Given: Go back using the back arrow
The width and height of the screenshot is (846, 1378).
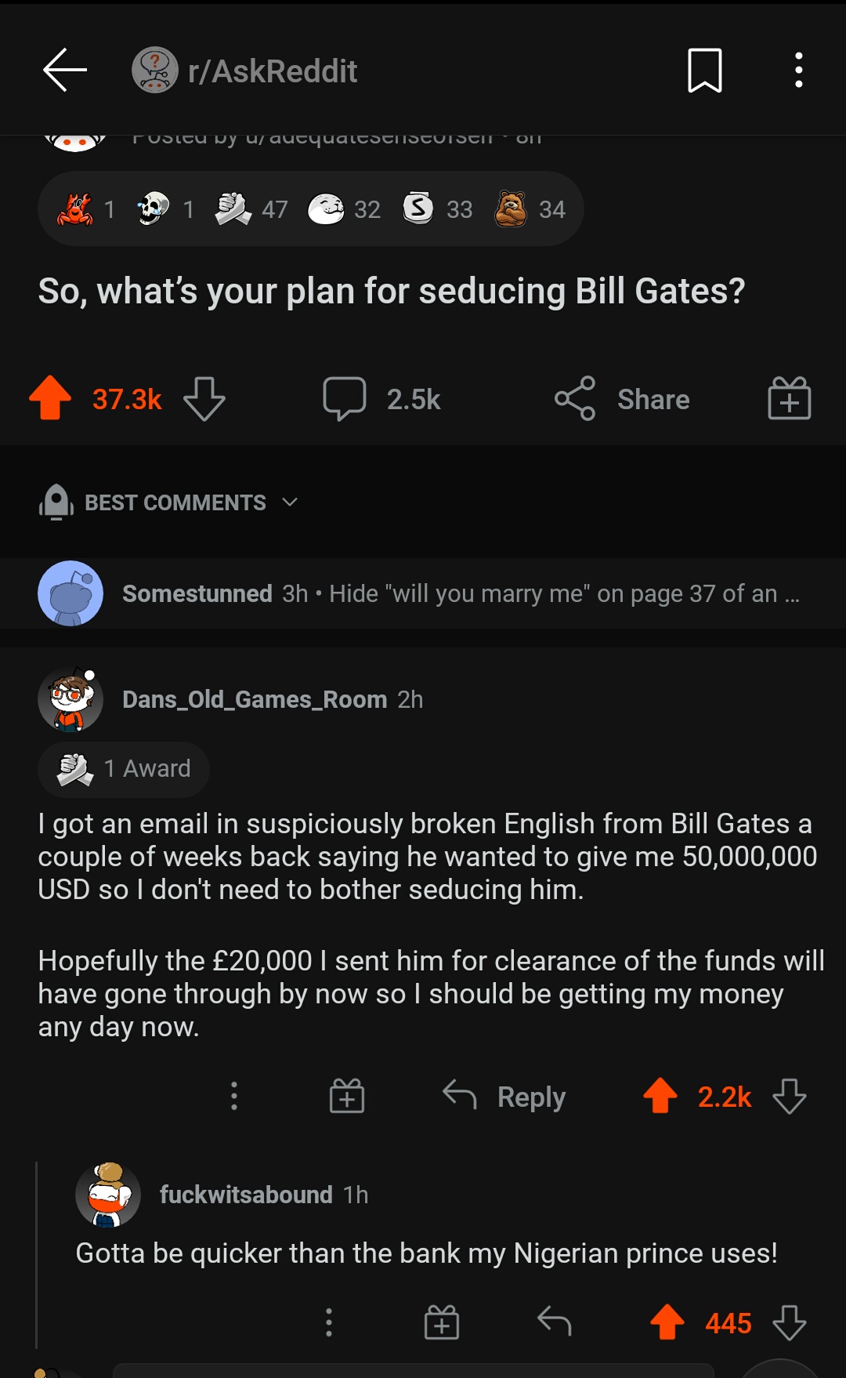Looking at the screenshot, I should click(64, 71).
